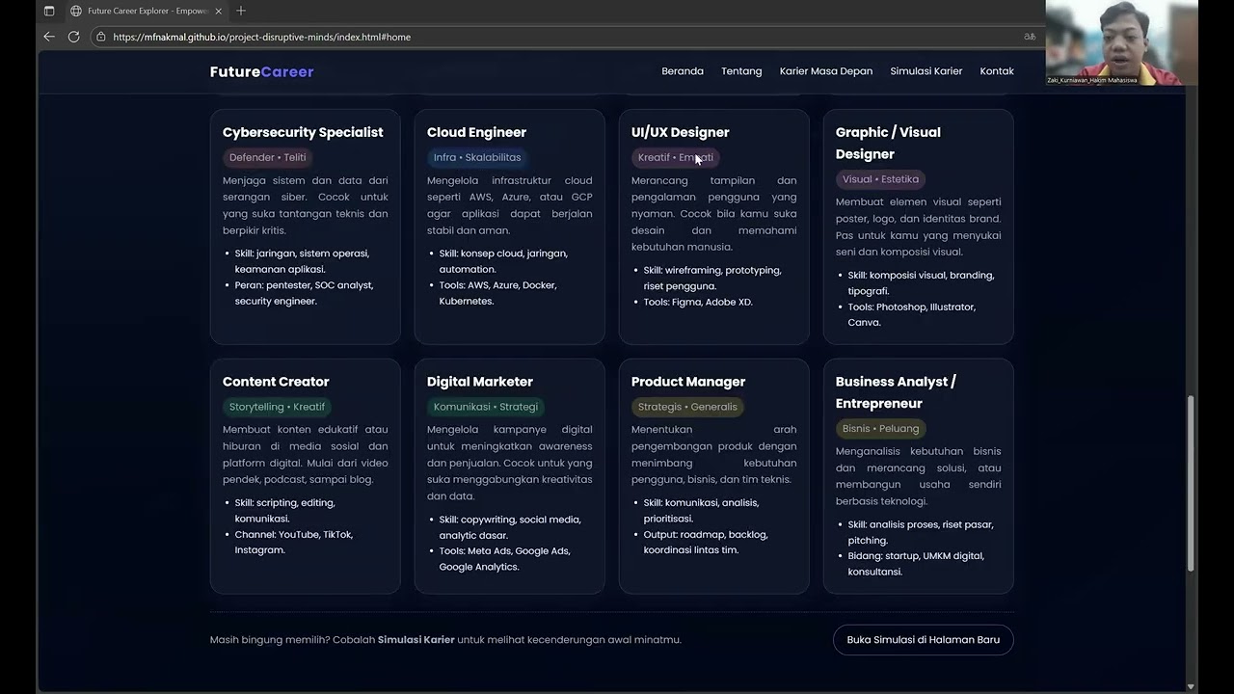Go back with the browser back arrow
This screenshot has width=1234, height=694.
pos(49,37)
